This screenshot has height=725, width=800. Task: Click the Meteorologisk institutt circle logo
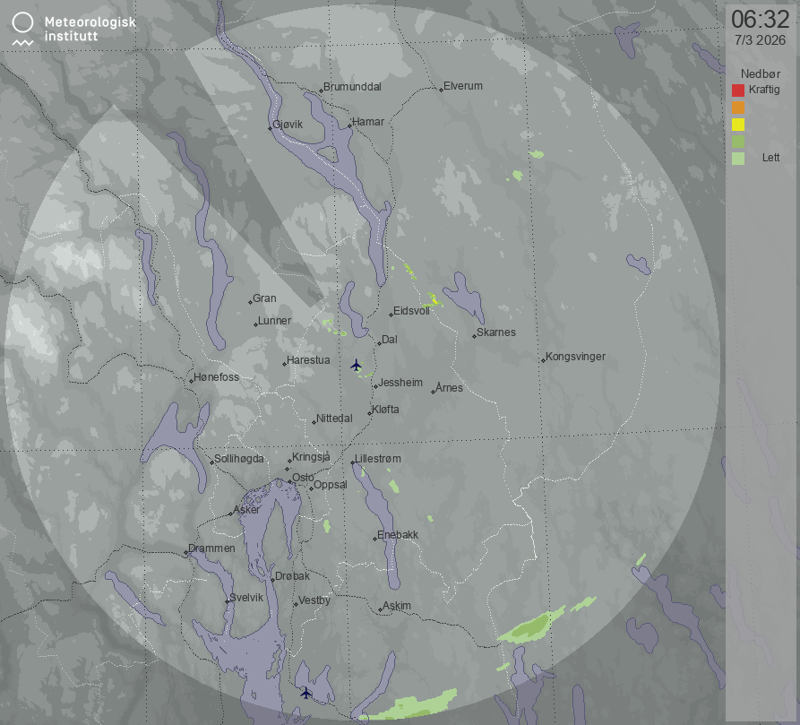[x=24, y=23]
